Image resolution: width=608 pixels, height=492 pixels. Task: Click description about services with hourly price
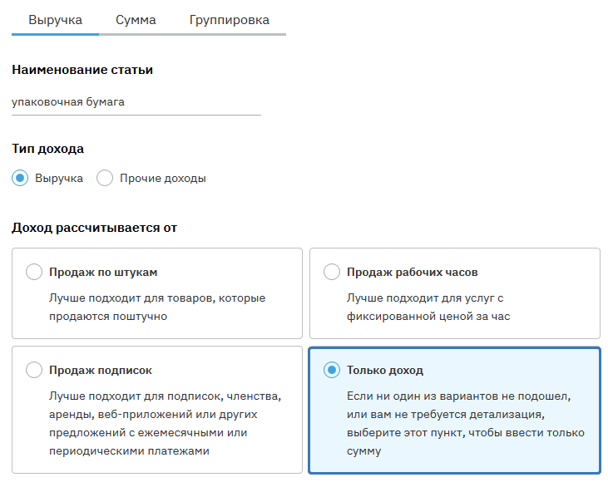coord(428,307)
